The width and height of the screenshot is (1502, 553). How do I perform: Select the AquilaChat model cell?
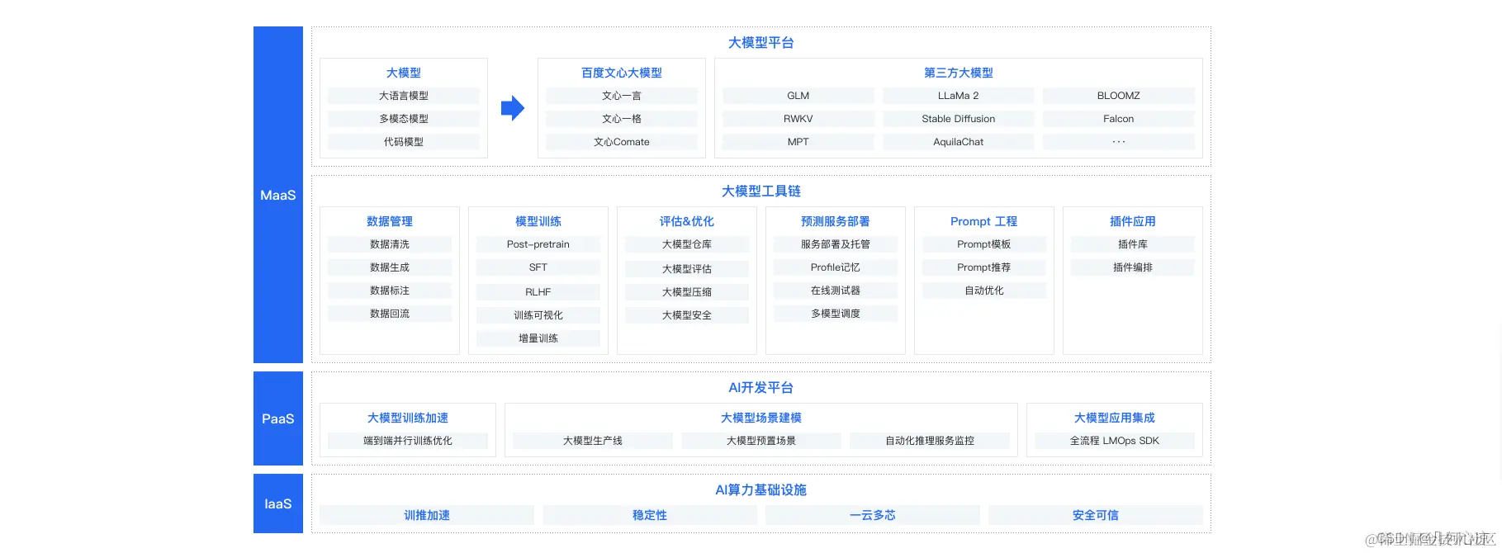point(959,142)
